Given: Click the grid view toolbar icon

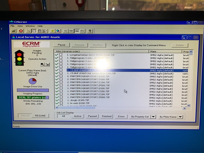Looking at the screenshot, I should click(34, 31).
